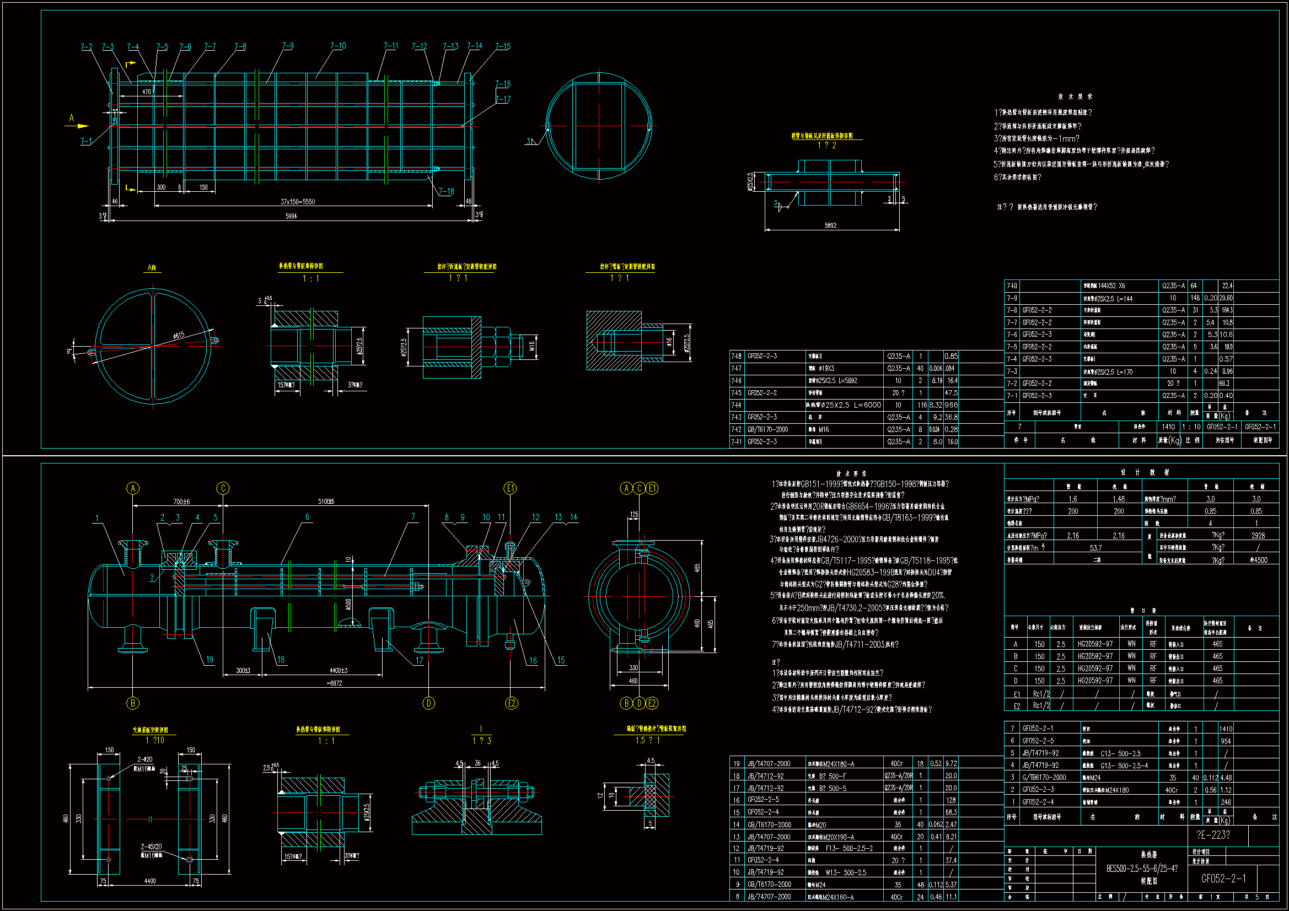1289x911 pixels.
Task: Click "L=170" spacer tube entry in row 7-3
Action: (1126, 371)
